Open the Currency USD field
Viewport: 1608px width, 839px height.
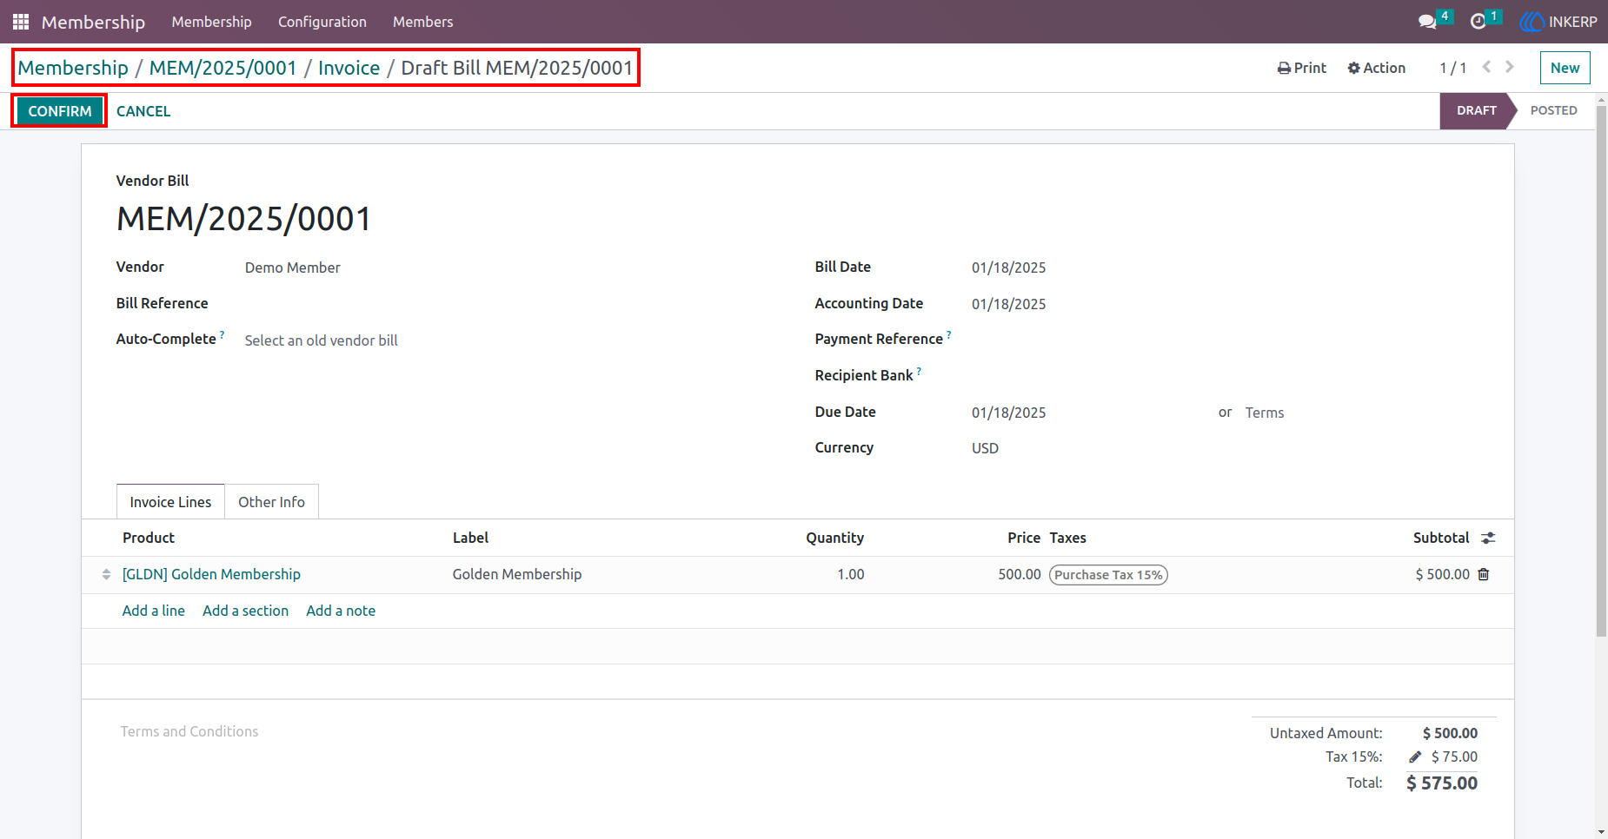(x=985, y=448)
